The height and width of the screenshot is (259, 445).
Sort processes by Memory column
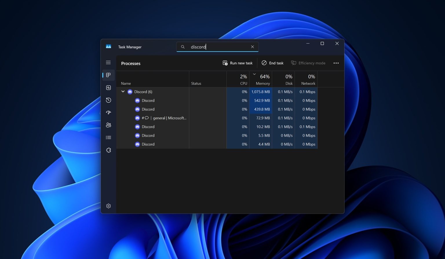[x=262, y=80]
